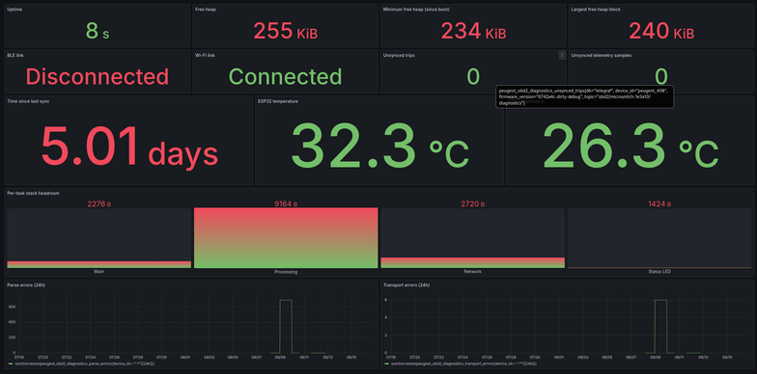Click the Transport errors (24h) panel title

(406, 285)
